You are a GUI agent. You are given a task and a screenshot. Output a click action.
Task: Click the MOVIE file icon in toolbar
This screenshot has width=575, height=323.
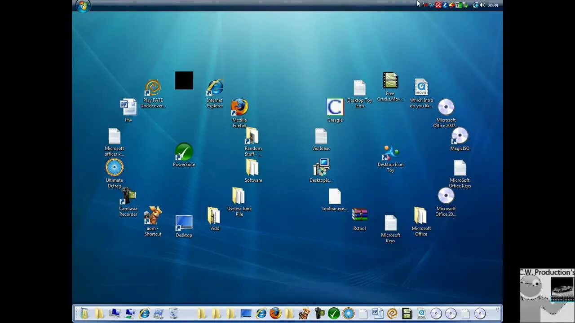click(421, 313)
